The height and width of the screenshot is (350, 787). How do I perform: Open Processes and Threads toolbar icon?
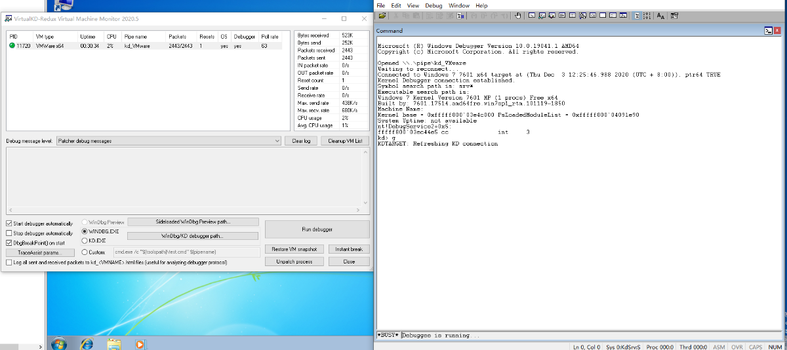pos(613,16)
